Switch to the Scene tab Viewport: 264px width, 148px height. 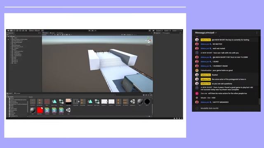pos(45,33)
